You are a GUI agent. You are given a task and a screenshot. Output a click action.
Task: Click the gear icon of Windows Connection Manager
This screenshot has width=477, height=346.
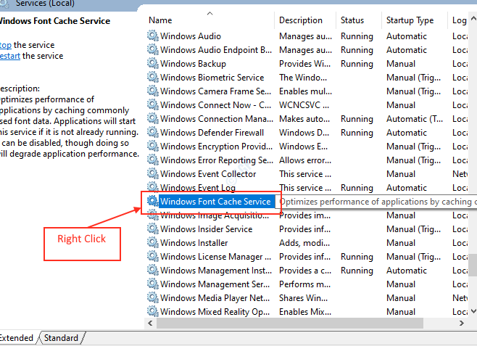153,118
